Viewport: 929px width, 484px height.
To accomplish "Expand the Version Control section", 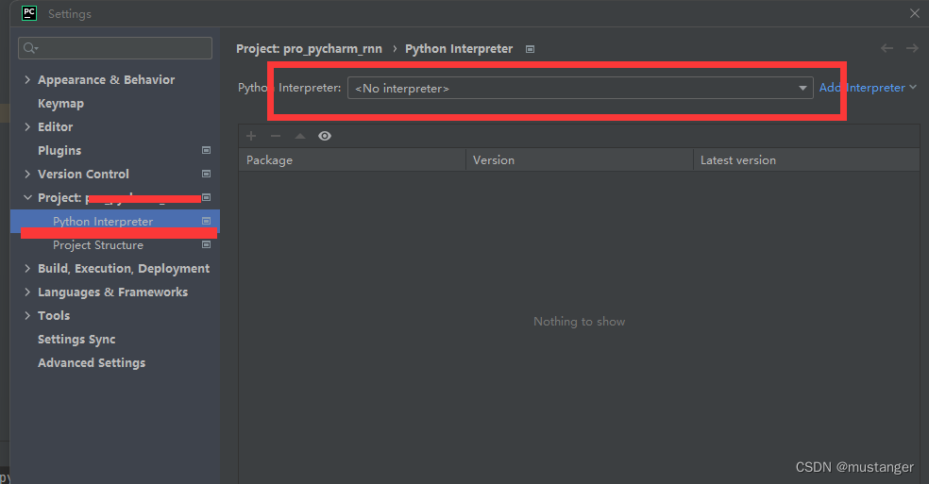I will (x=27, y=175).
